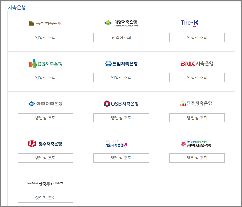The image size is (242, 207).
Task: Click the 한국투자 저축은행 logo
Action: [x=45, y=184]
